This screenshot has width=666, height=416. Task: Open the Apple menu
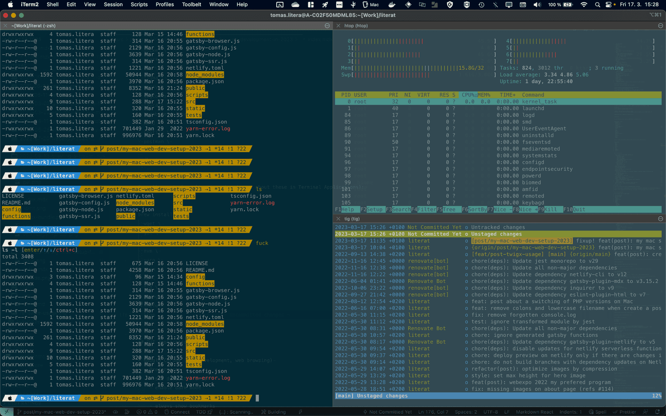[10, 4]
